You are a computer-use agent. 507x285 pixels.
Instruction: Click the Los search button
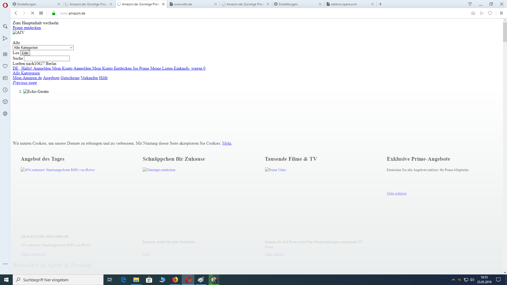(x=25, y=53)
